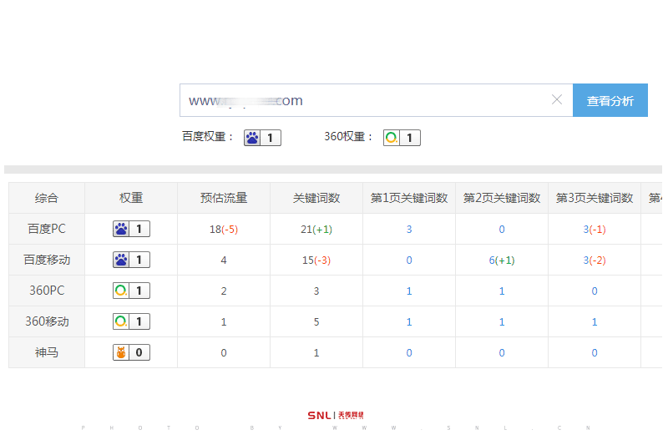Select the 关键词数 column header
The height and width of the screenshot is (445, 668).
click(x=316, y=198)
